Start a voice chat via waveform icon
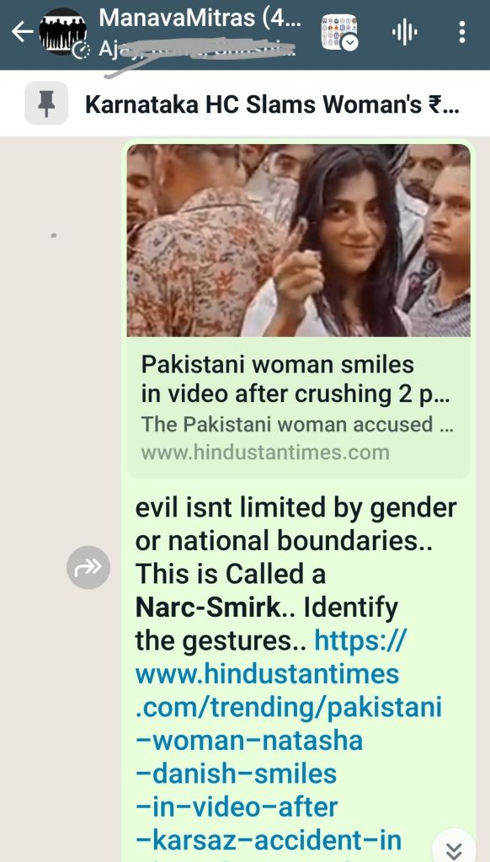 click(x=405, y=32)
